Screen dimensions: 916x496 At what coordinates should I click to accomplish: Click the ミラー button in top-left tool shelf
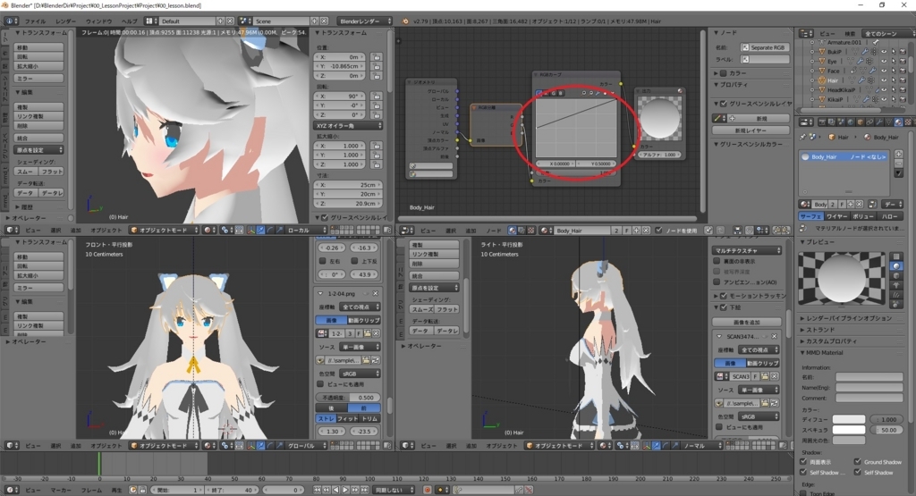39,78
